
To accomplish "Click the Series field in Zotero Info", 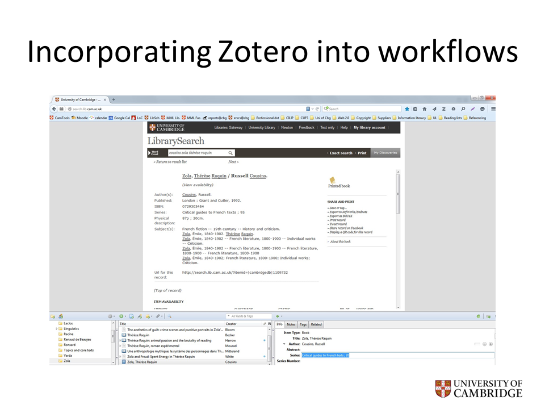I will coord(397,355).
